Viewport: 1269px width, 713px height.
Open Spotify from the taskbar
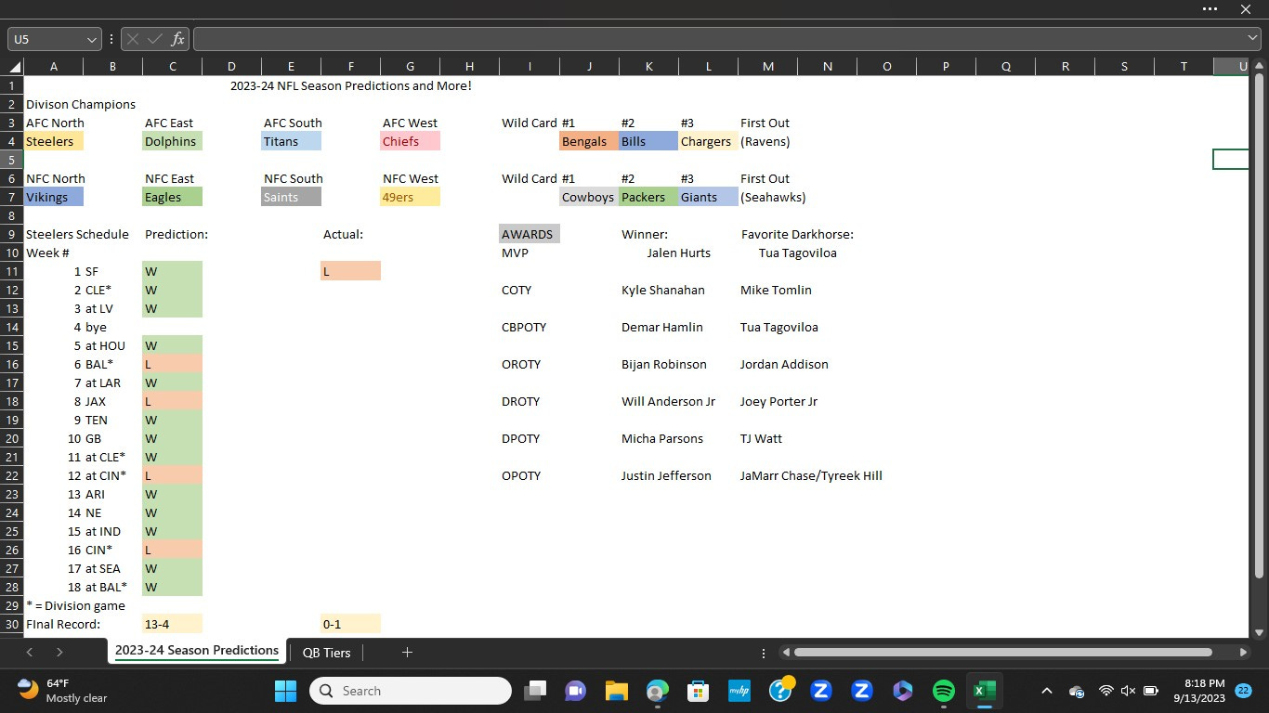(943, 691)
